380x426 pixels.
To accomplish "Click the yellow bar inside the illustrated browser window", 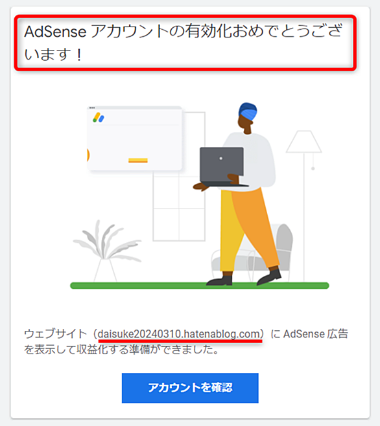I will point(138,161).
